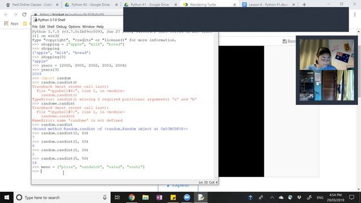Open the People icon in taskbar
This screenshot has height=203, width=361.
pyautogui.click(x=261, y=197)
